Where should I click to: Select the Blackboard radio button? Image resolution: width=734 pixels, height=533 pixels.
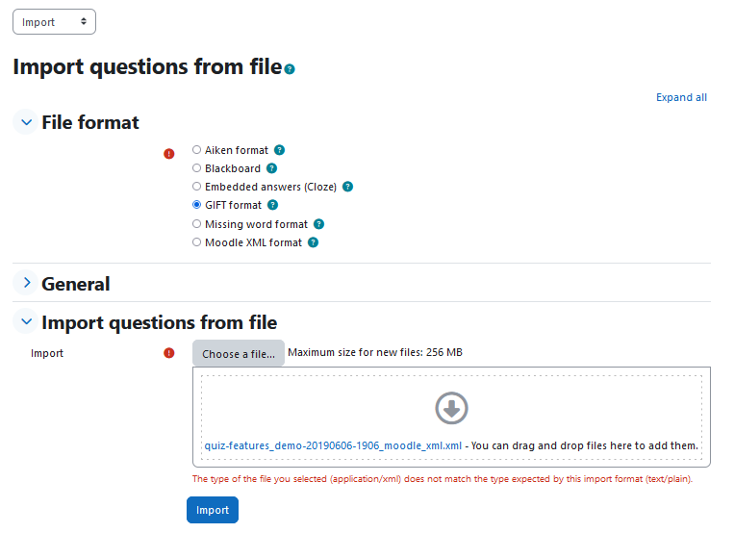tap(196, 168)
